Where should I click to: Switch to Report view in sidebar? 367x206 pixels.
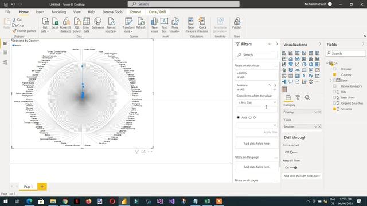(x=5, y=43)
